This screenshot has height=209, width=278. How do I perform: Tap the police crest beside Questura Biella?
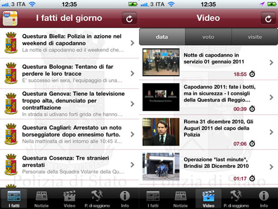tap(11, 42)
